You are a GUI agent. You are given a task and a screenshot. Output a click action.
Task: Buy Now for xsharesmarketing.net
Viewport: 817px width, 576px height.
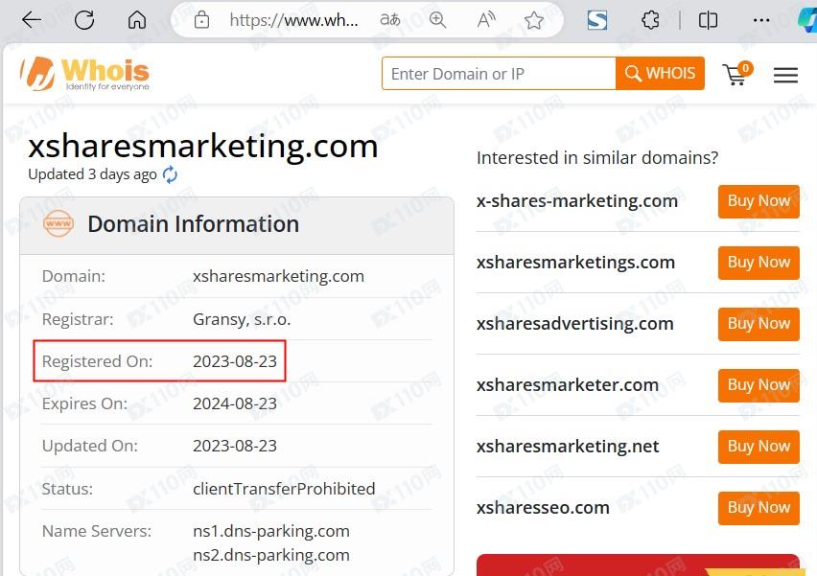click(759, 447)
